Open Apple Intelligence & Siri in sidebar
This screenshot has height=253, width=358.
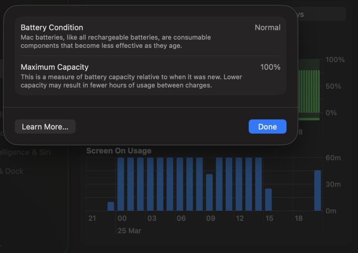coord(25,152)
